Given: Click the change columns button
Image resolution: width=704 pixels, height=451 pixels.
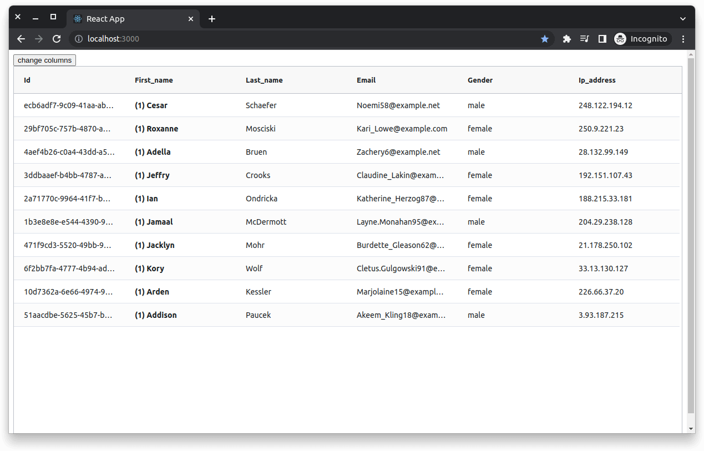Looking at the screenshot, I should (44, 60).
